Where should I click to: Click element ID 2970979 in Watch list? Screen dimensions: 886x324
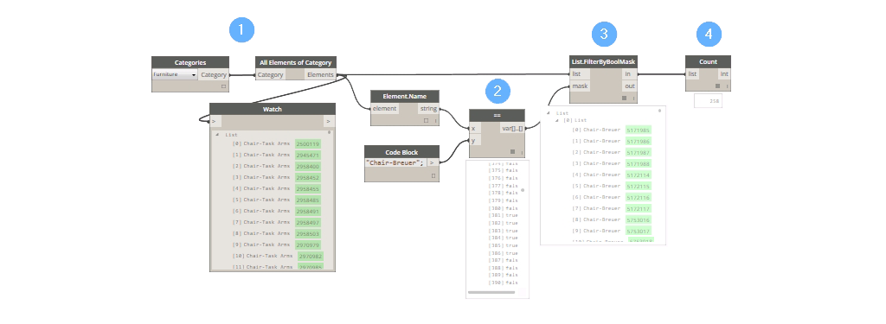tap(308, 245)
